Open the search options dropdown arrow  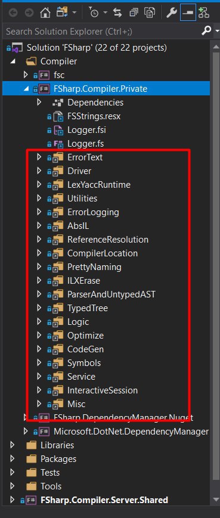(216, 32)
